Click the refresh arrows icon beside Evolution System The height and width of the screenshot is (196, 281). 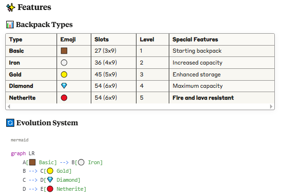coord(10,123)
